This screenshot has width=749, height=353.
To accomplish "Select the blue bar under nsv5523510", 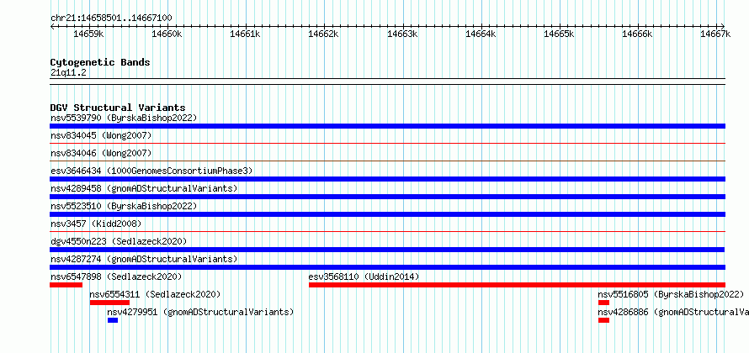I will (x=387, y=214).
